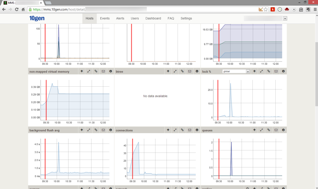318x189 pixels.
Task: Expand the background flush avg chart
Action: tap(89, 130)
